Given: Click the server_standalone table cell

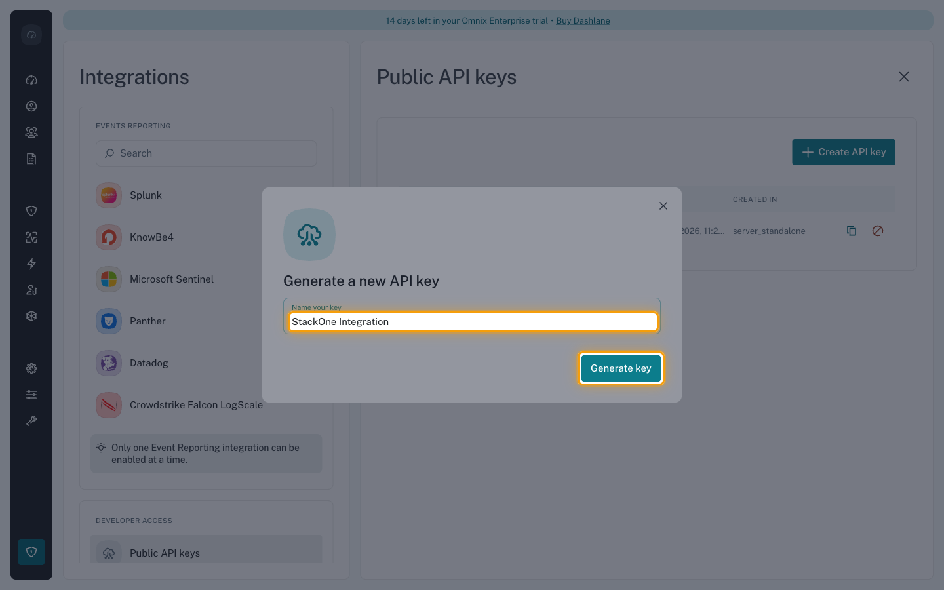Looking at the screenshot, I should click(769, 231).
